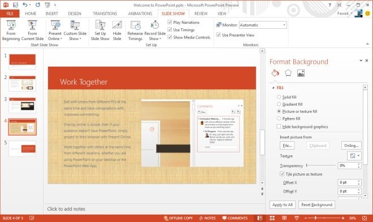Toggle Show Media Controls checkbox
This screenshot has width=373, height=222.
coord(170,37)
